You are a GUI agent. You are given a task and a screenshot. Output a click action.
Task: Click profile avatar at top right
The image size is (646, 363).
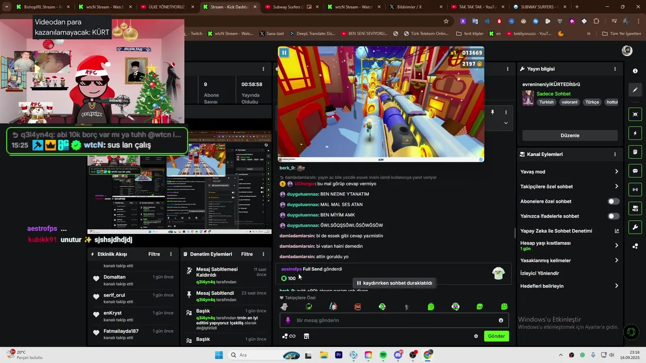pyautogui.click(x=627, y=50)
